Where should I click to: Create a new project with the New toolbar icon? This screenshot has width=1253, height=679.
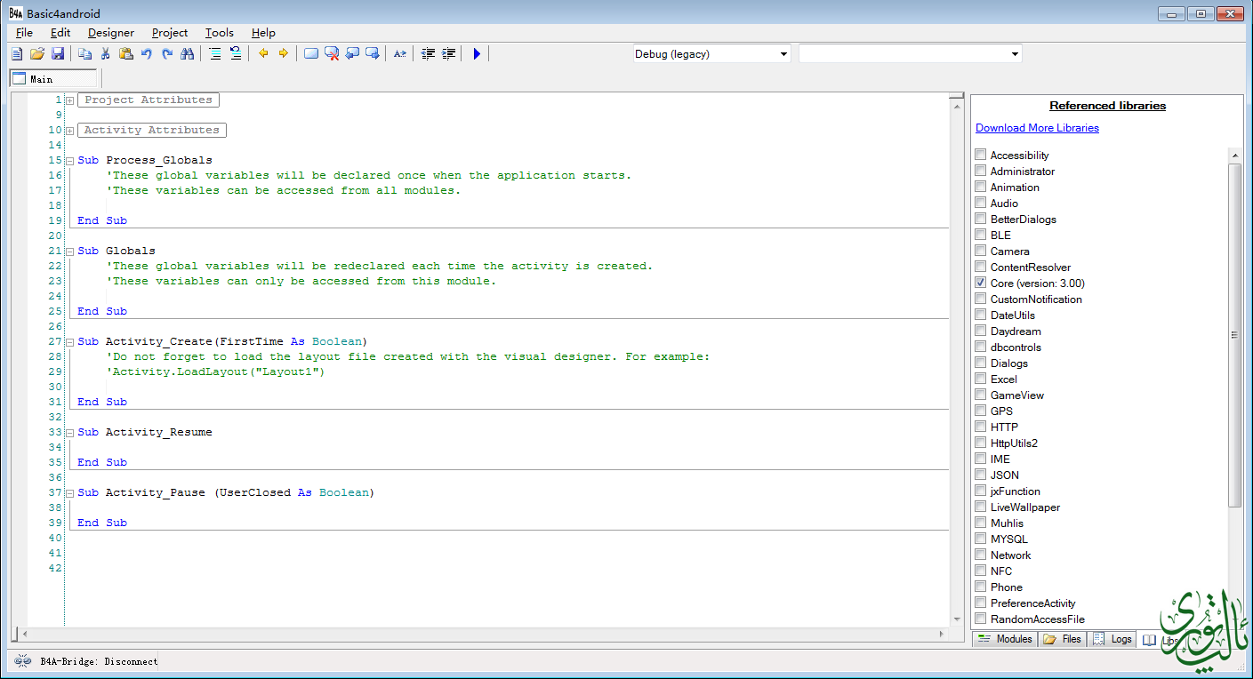tap(17, 54)
